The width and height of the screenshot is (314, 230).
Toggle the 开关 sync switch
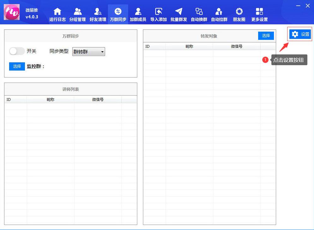17,51
